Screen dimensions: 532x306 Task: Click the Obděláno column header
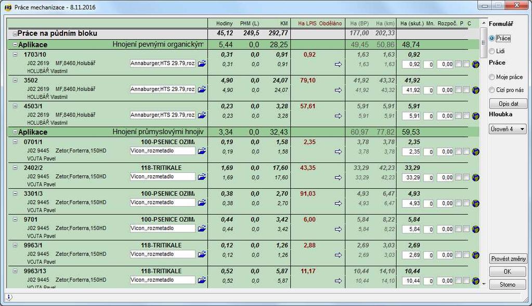tap(330, 23)
